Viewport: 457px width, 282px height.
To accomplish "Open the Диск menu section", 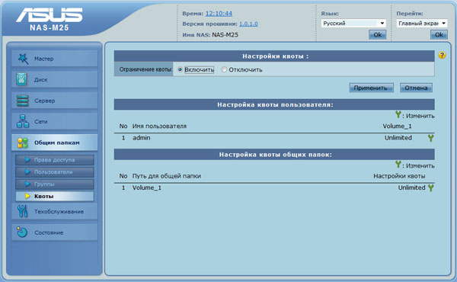I will tap(55, 79).
